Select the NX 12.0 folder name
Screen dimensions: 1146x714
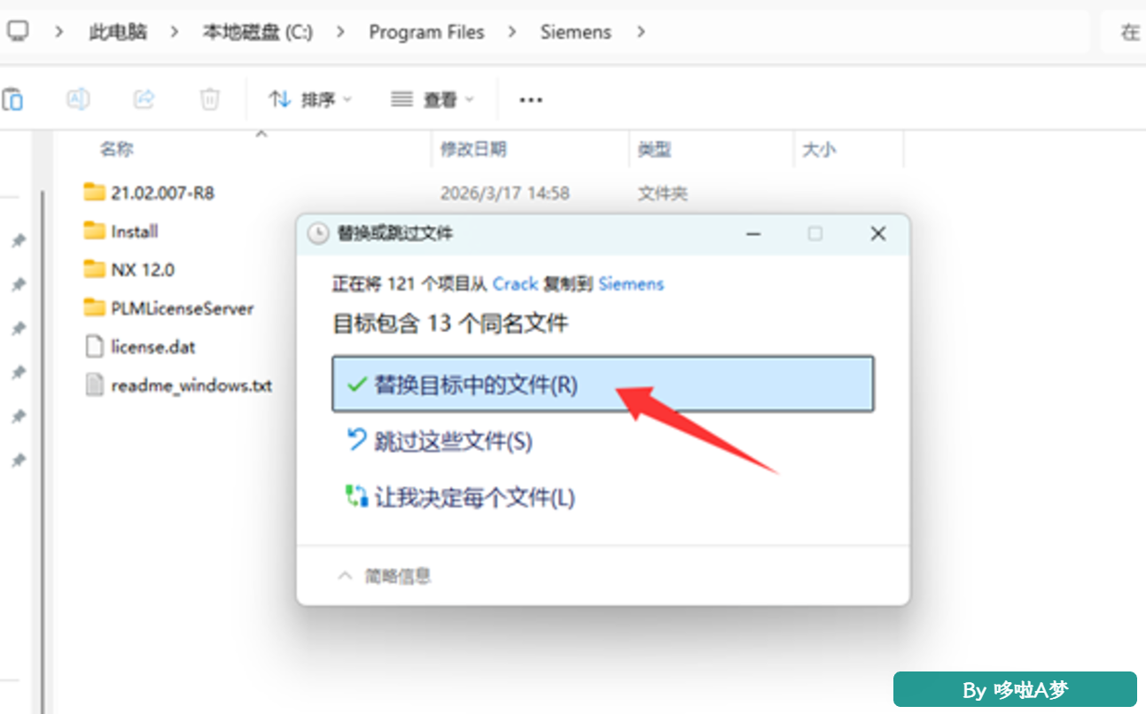pos(143,270)
